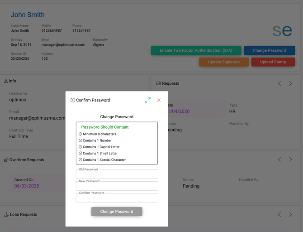Click the user icon next to Info
Image resolution: width=303 pixels, height=232 pixels.
(x=6, y=81)
